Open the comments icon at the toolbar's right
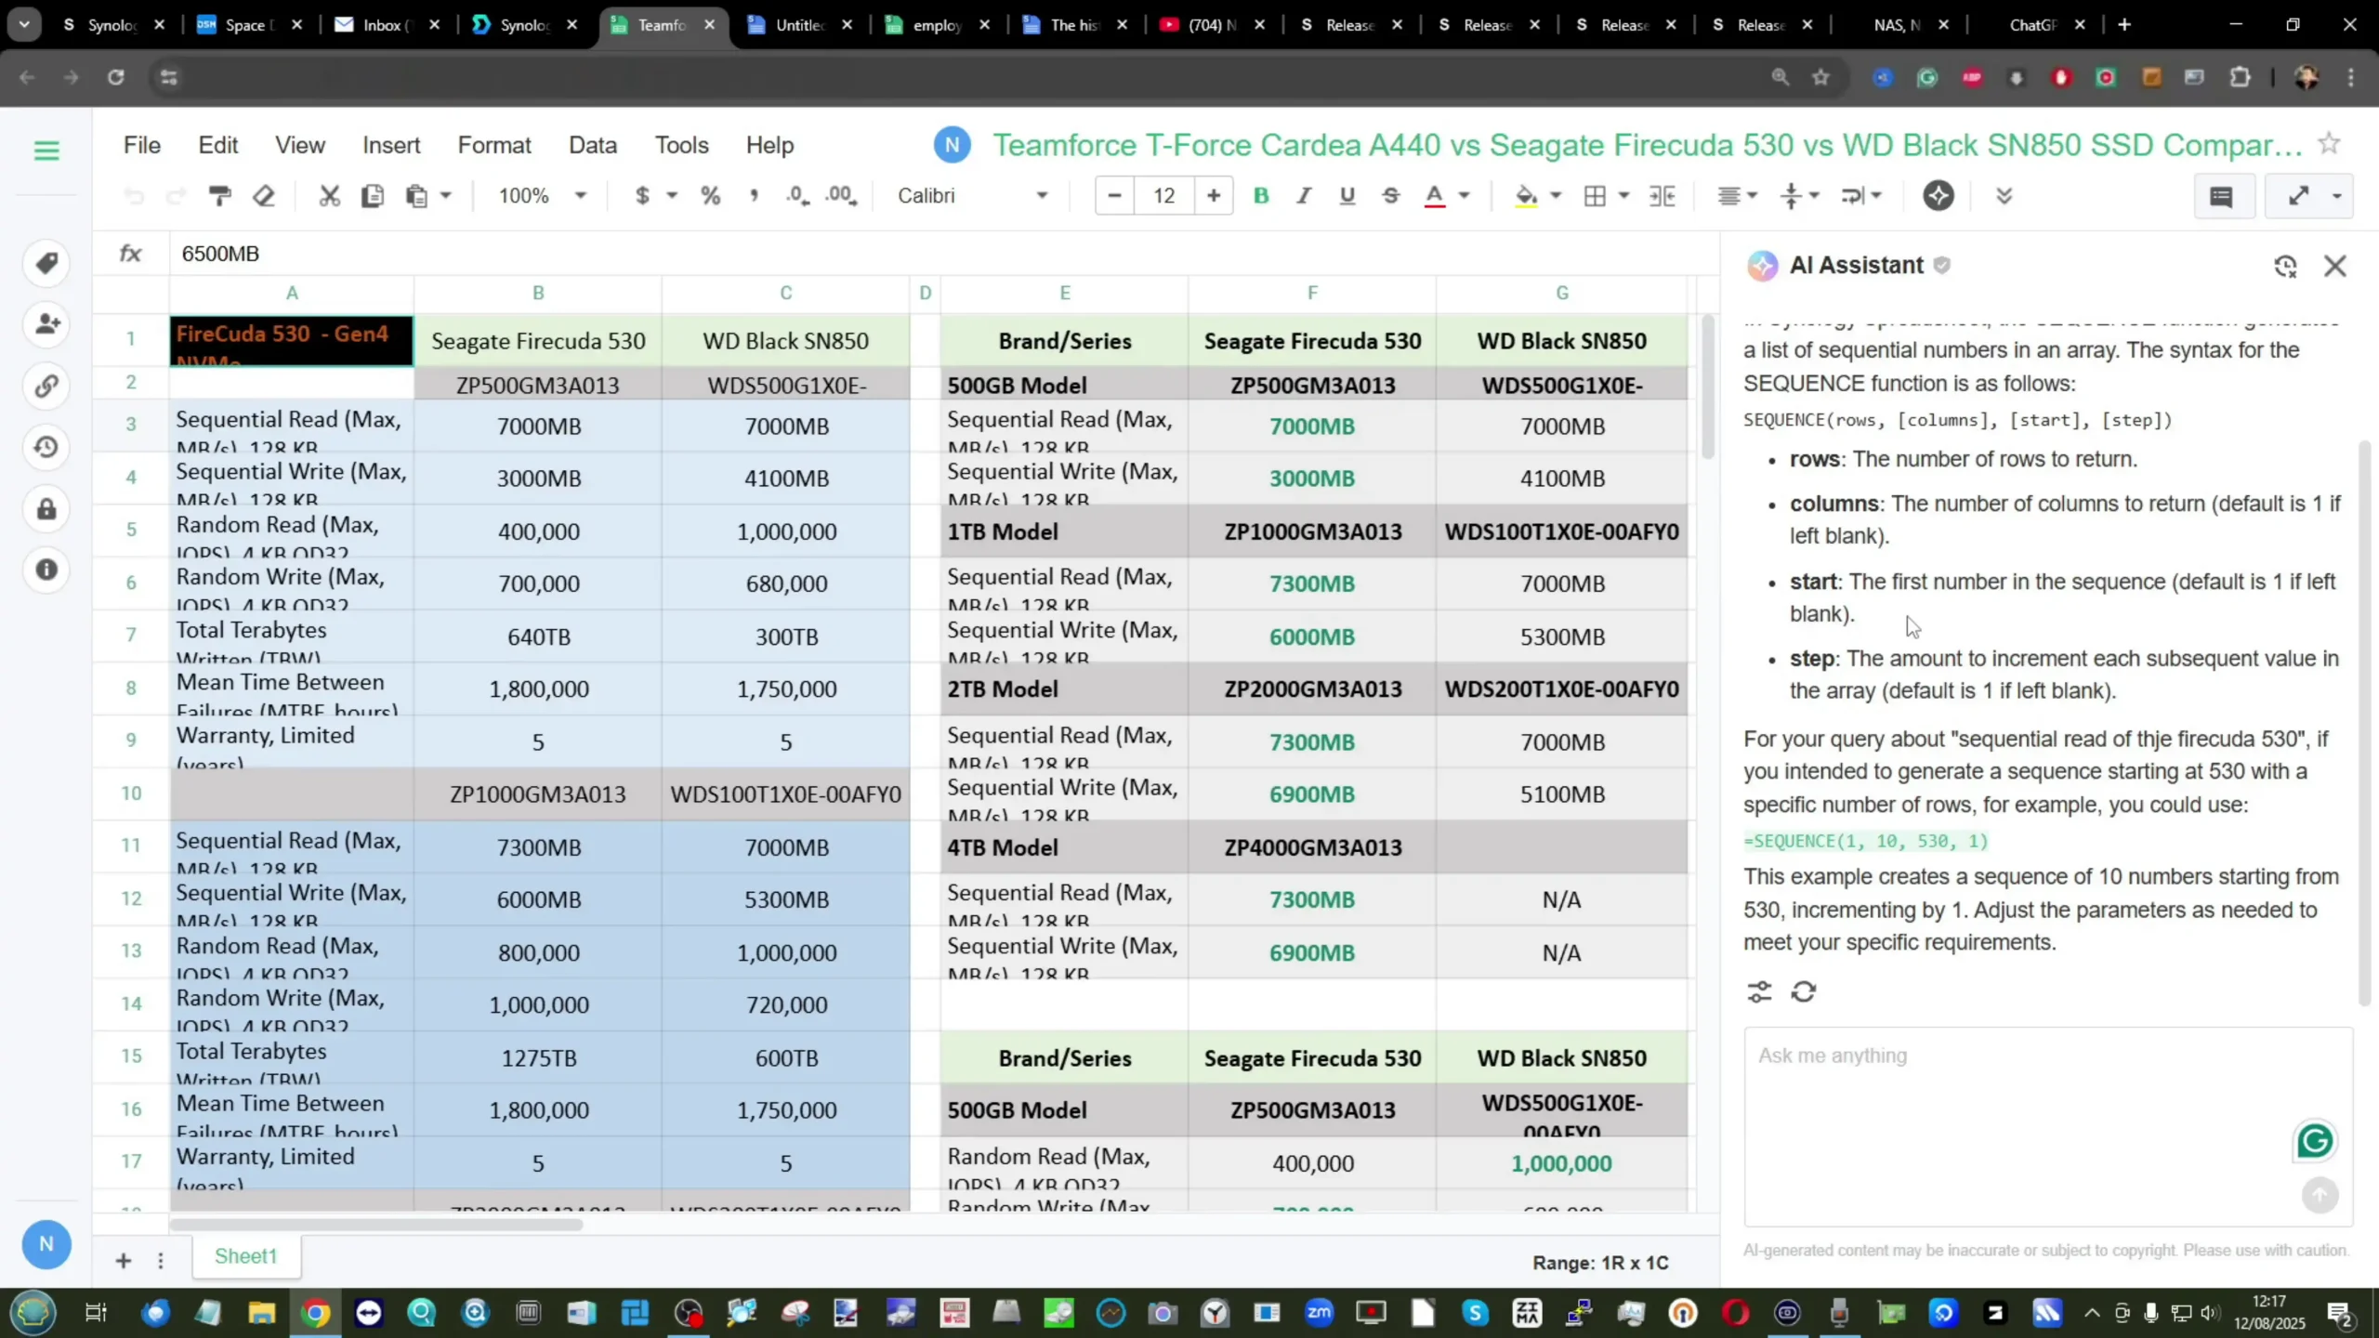 [x=2222, y=196]
